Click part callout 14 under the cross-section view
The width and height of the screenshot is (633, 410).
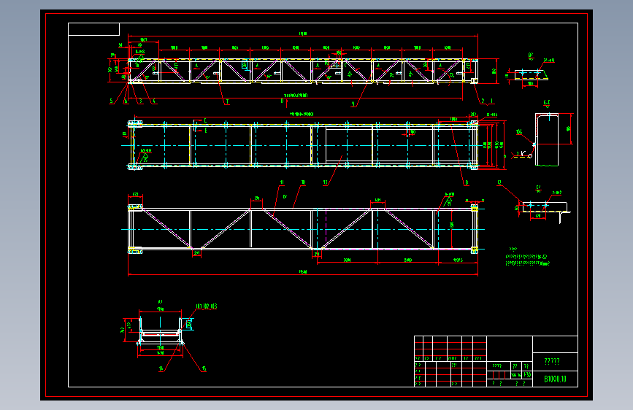[161, 368]
